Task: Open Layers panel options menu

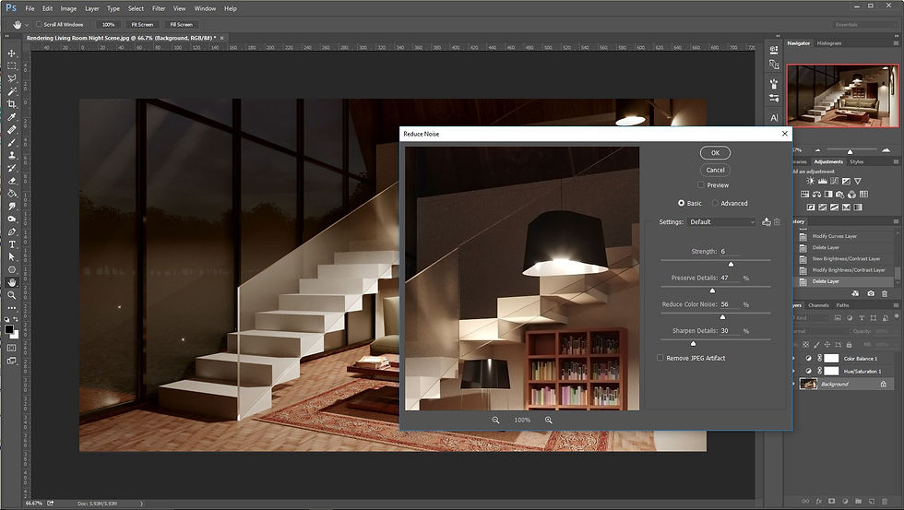Action: point(896,305)
